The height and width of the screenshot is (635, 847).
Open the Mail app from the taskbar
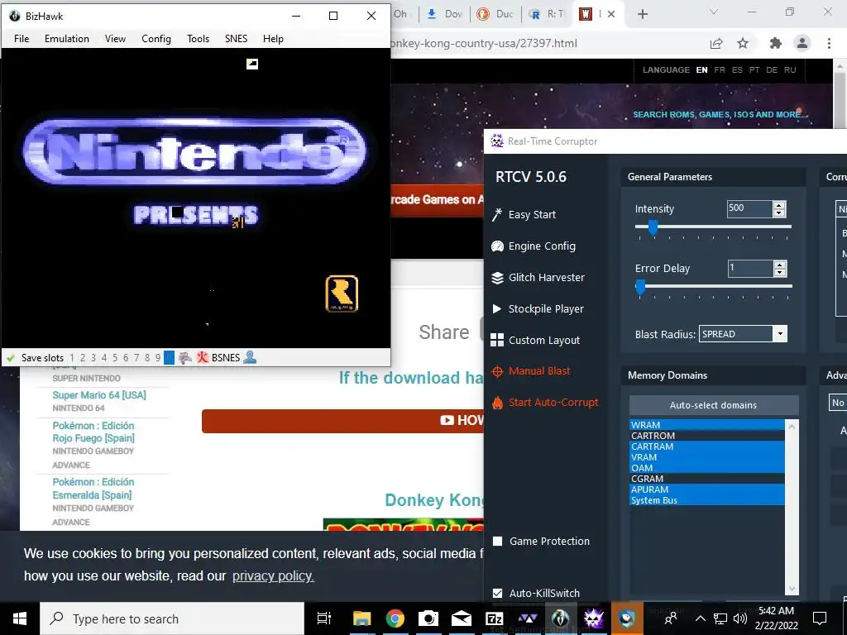point(462,618)
